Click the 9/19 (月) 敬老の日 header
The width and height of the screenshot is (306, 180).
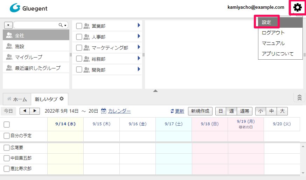pyautogui.click(x=246, y=124)
